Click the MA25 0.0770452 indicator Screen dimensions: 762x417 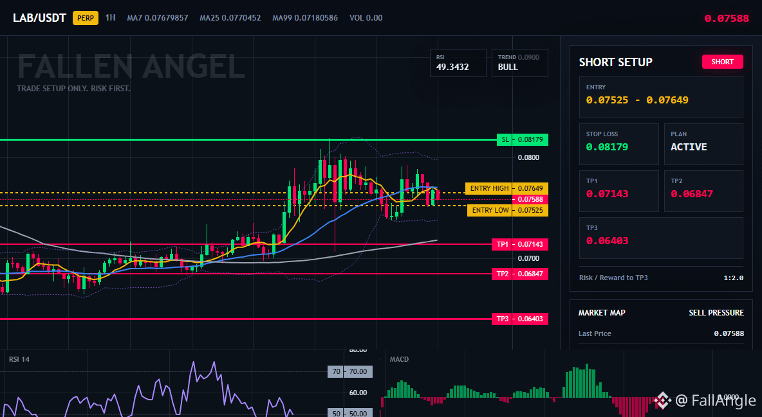point(230,18)
